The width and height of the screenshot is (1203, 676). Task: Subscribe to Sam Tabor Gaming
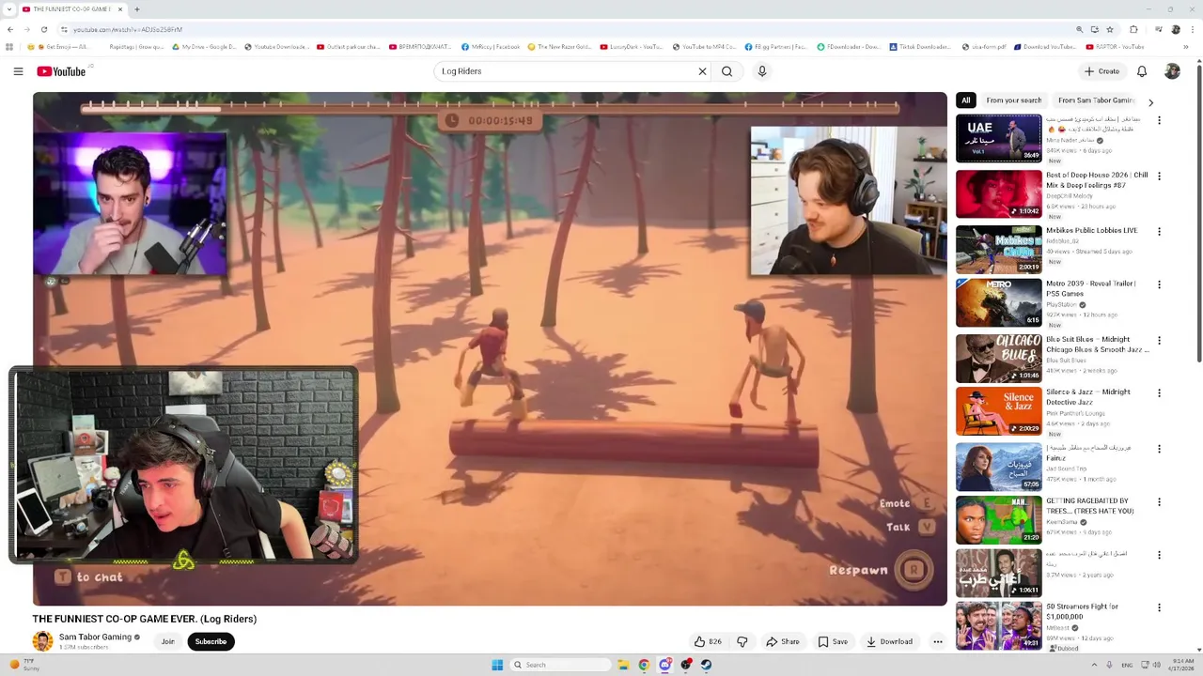[x=211, y=642]
